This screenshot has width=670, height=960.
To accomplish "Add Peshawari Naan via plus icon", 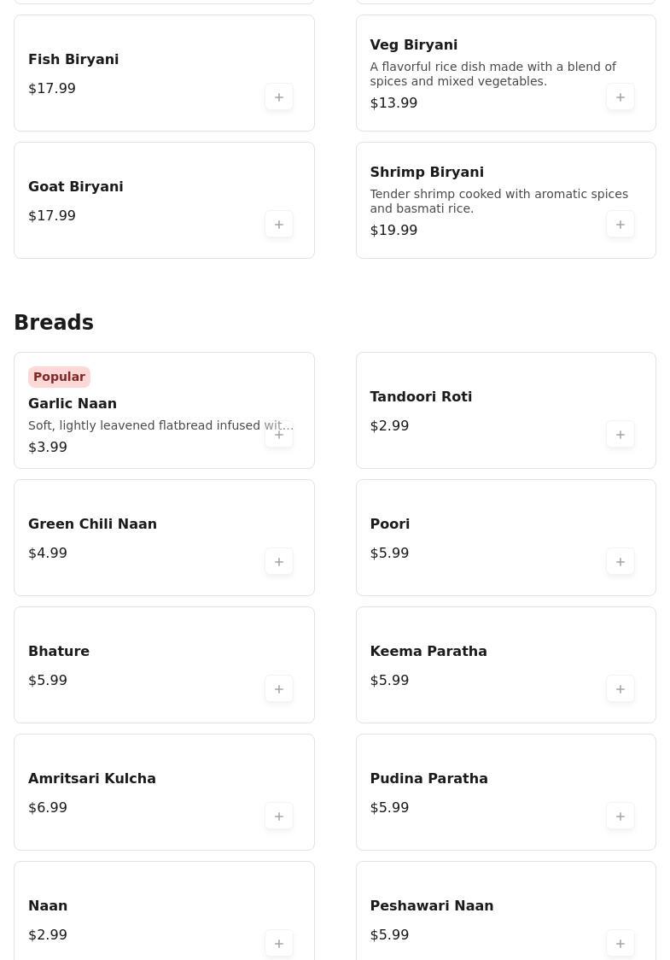I will [x=620, y=944].
